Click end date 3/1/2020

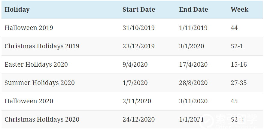(192, 46)
